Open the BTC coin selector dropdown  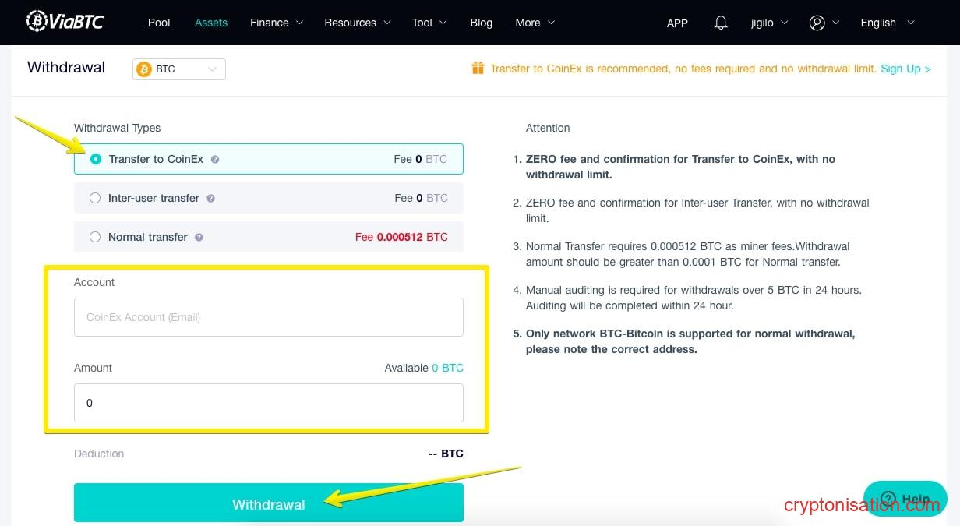click(179, 69)
